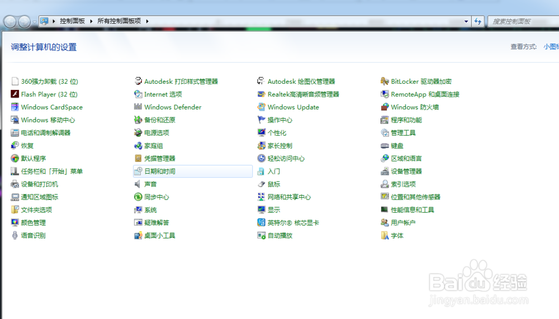Open the 电话和调制解调器 icon
Image resolution: width=559 pixels, height=319 pixels.
tap(15, 132)
